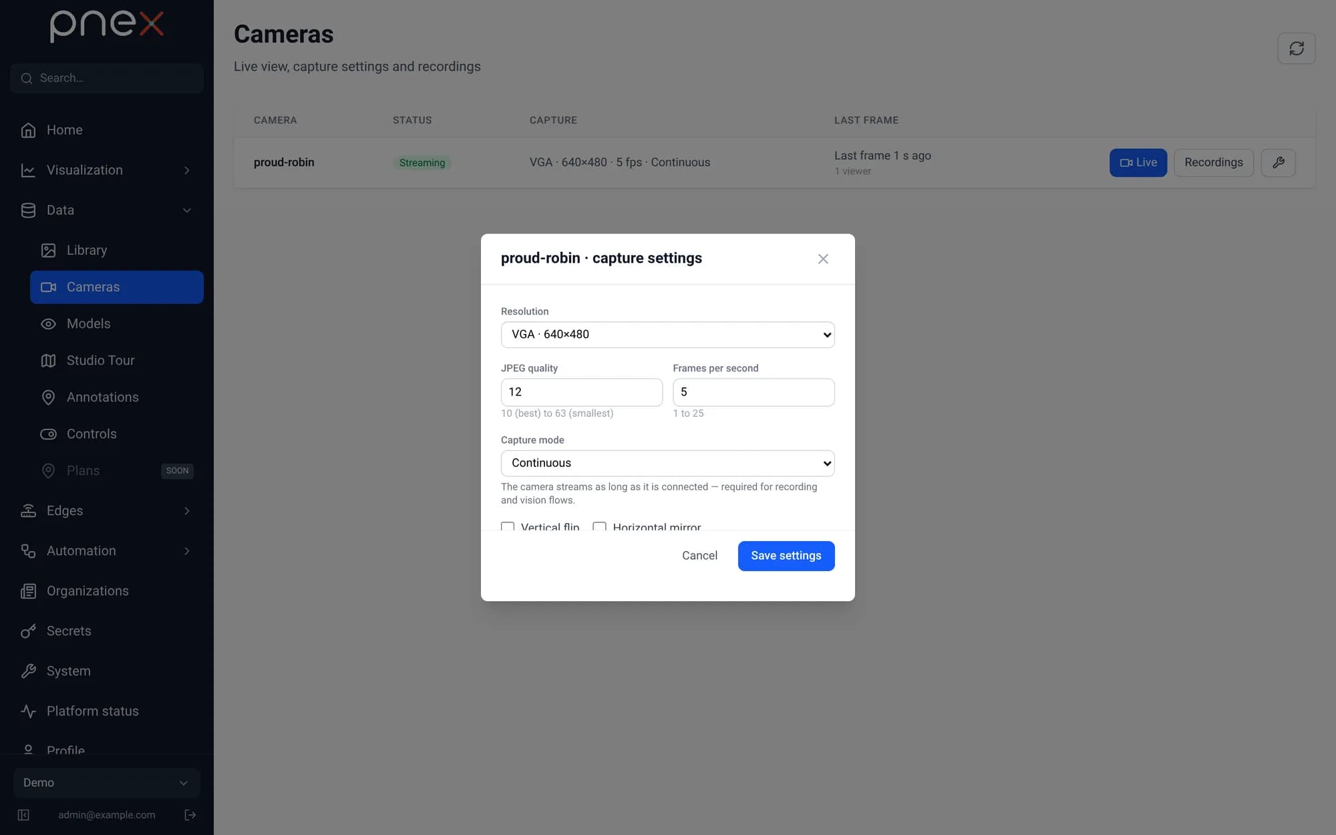Screen dimensions: 1336x835
Task: Open the System page
Action: (x=107, y=671)
